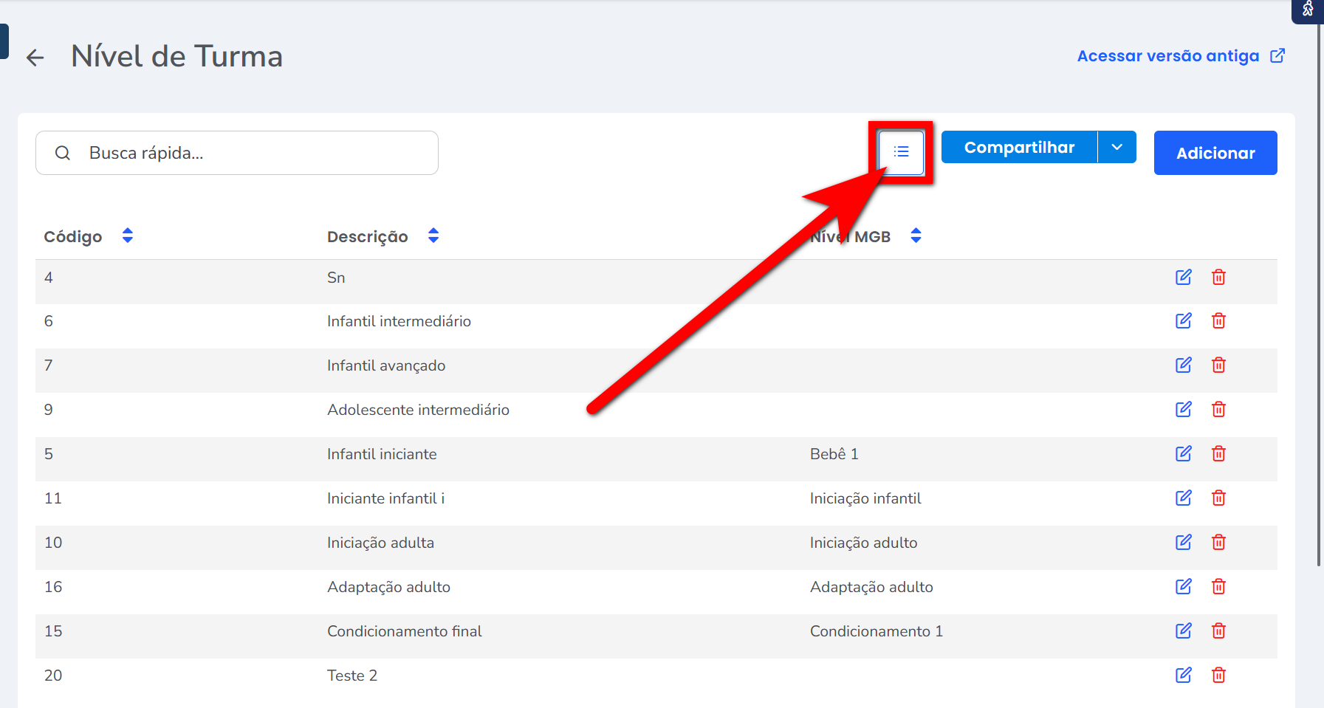Sort table by Código column
The height and width of the screenshot is (708, 1324).
128,236
